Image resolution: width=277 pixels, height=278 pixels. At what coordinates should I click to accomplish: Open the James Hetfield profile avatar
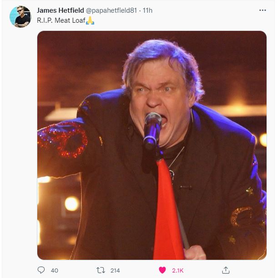click(20, 17)
